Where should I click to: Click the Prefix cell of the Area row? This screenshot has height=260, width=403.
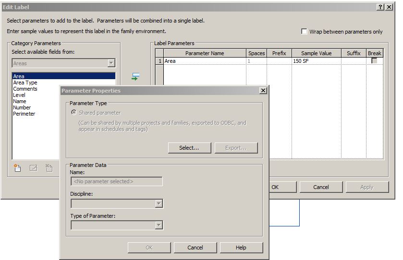pos(280,61)
